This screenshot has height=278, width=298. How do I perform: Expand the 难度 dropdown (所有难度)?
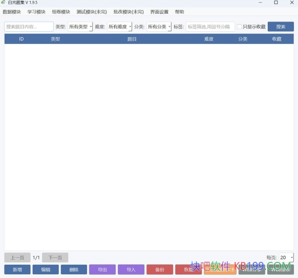point(120,27)
